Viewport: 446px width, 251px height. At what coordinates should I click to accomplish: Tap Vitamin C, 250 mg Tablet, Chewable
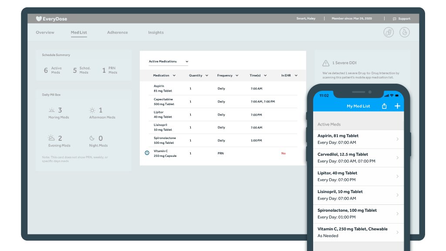tap(358, 232)
